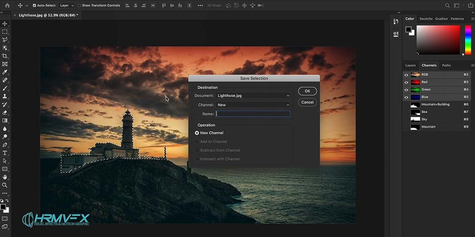Open the Document dropdown showing Lighthose.jpg
This screenshot has height=237, width=475.
[x=253, y=95]
